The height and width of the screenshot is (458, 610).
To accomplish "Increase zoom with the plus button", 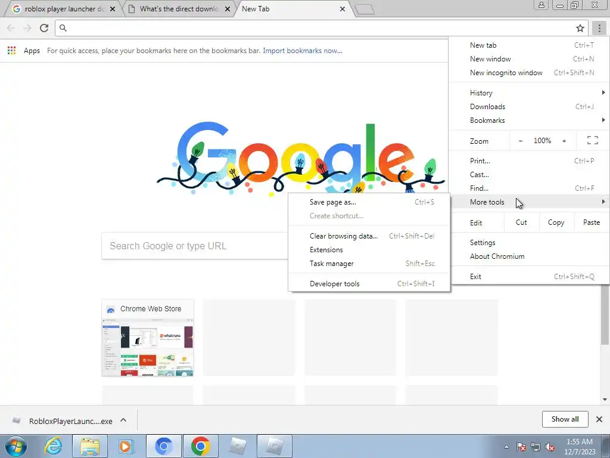I will (564, 141).
